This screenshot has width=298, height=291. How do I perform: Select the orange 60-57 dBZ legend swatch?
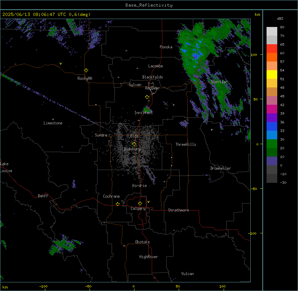coord(272,57)
